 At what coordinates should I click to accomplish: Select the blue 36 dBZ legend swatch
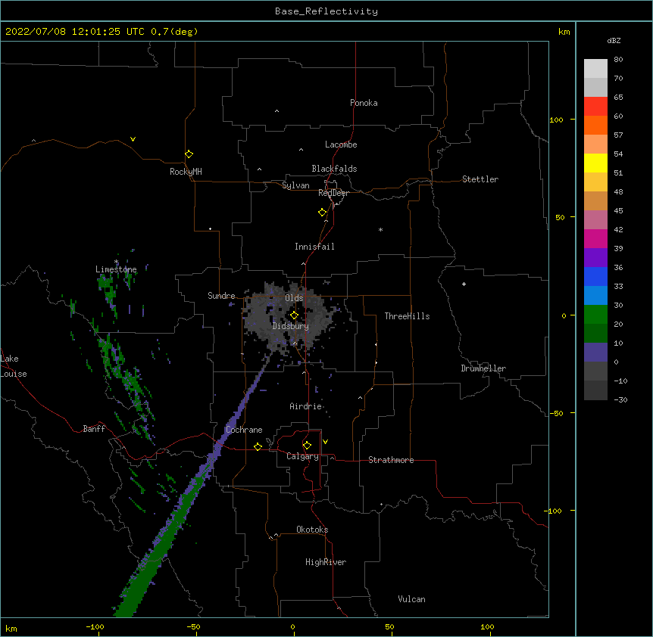pyautogui.click(x=595, y=276)
